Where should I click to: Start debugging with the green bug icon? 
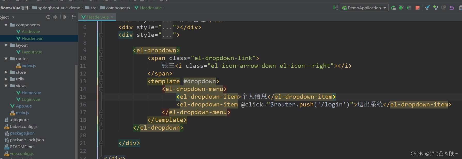pyautogui.click(x=401, y=8)
